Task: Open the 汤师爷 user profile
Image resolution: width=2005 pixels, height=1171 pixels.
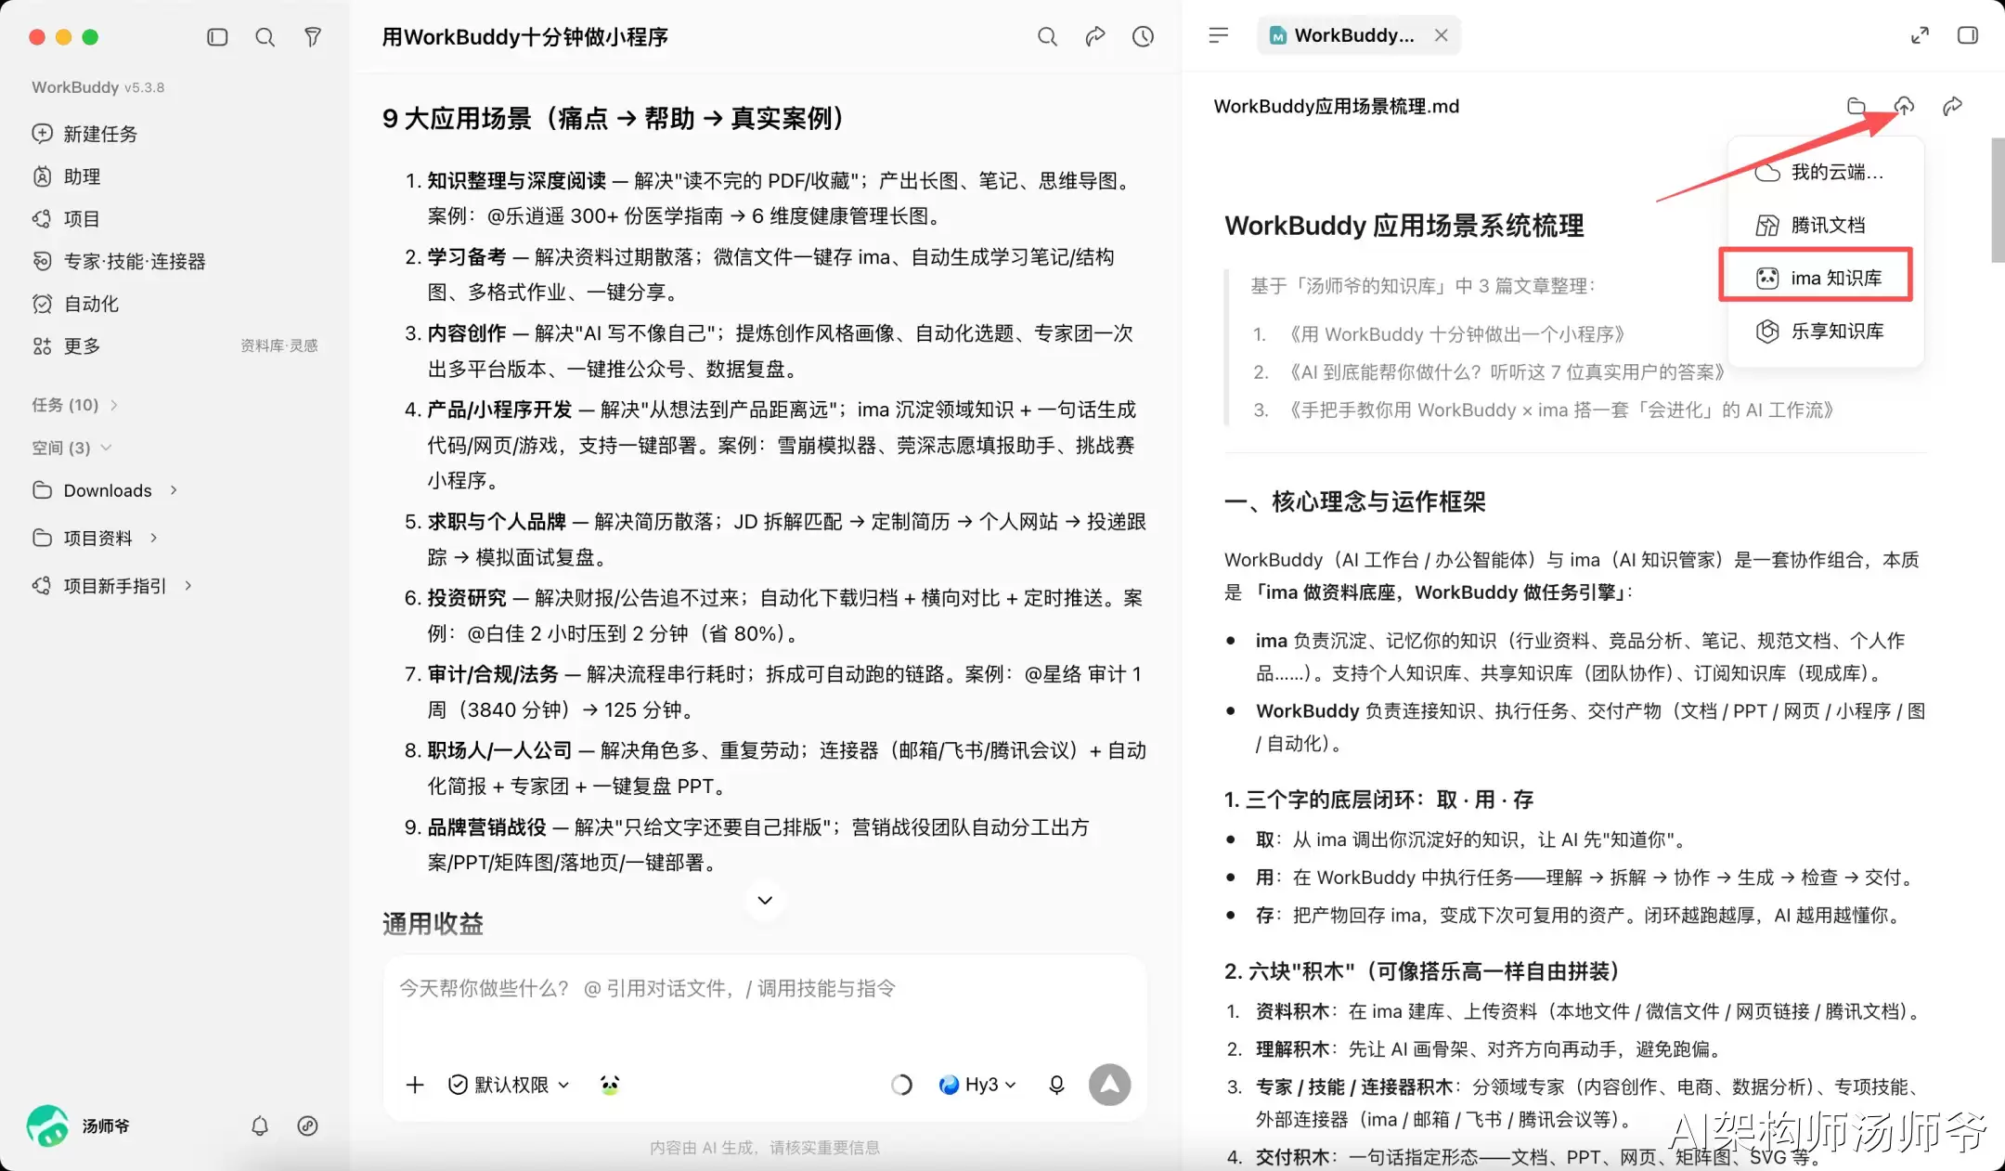Action: tap(79, 1125)
